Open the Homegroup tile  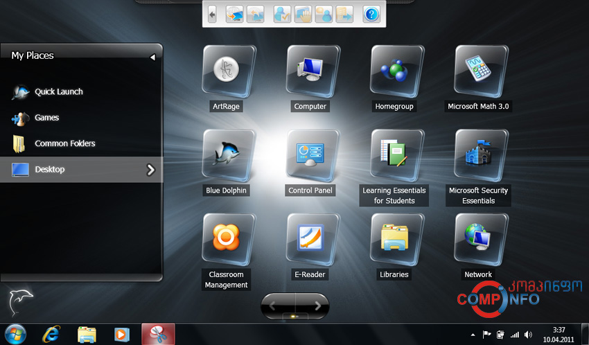coord(396,71)
